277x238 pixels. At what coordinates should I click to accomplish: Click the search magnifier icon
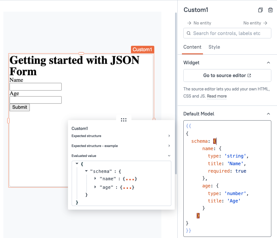click(x=188, y=33)
